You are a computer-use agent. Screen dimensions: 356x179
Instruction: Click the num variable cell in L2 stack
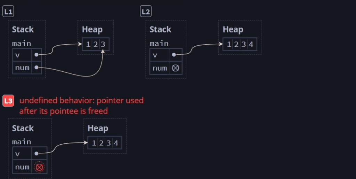(x=160, y=68)
